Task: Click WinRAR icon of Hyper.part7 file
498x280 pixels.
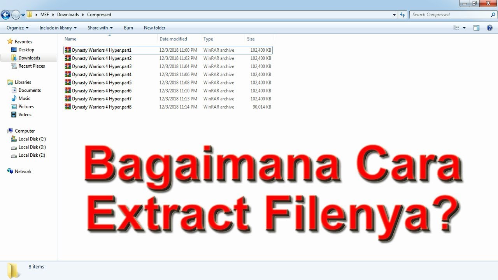Action: click(68, 99)
